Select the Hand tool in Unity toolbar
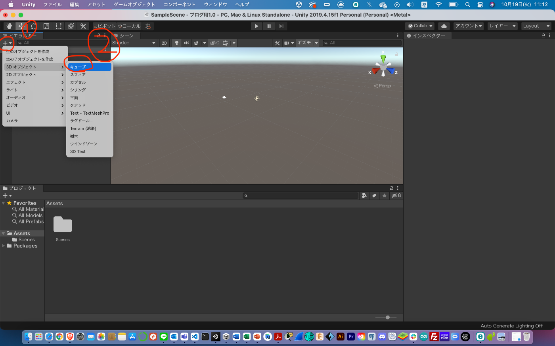This screenshot has height=346, width=555. [x=9, y=26]
